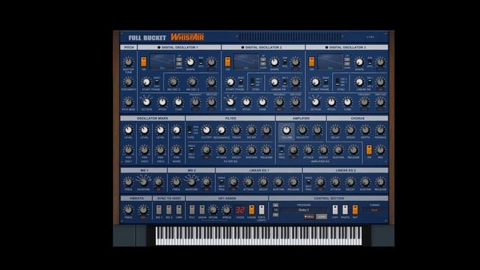Click Oscillator 2 Octave selector knob
The image size is (480, 270).
230,102
